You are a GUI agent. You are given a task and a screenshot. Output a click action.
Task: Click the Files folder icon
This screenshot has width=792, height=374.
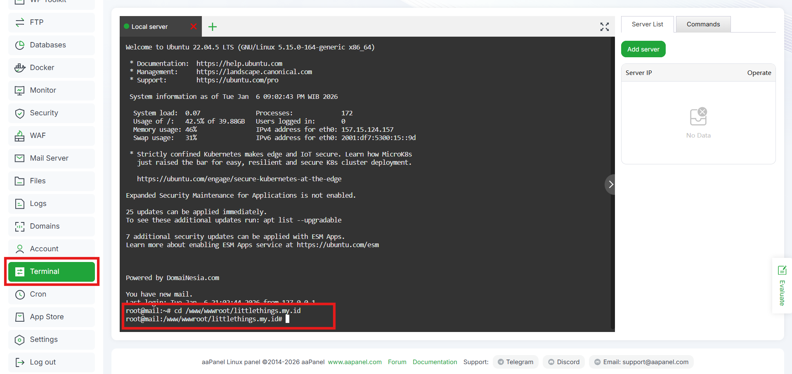(20, 181)
